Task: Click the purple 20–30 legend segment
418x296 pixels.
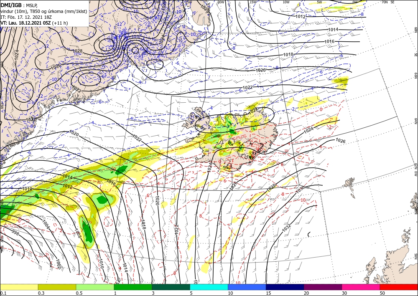Action: [x=323, y=287]
